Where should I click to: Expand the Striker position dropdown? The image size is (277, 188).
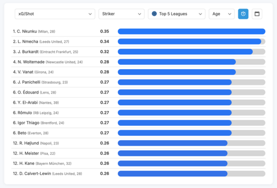click(x=121, y=14)
